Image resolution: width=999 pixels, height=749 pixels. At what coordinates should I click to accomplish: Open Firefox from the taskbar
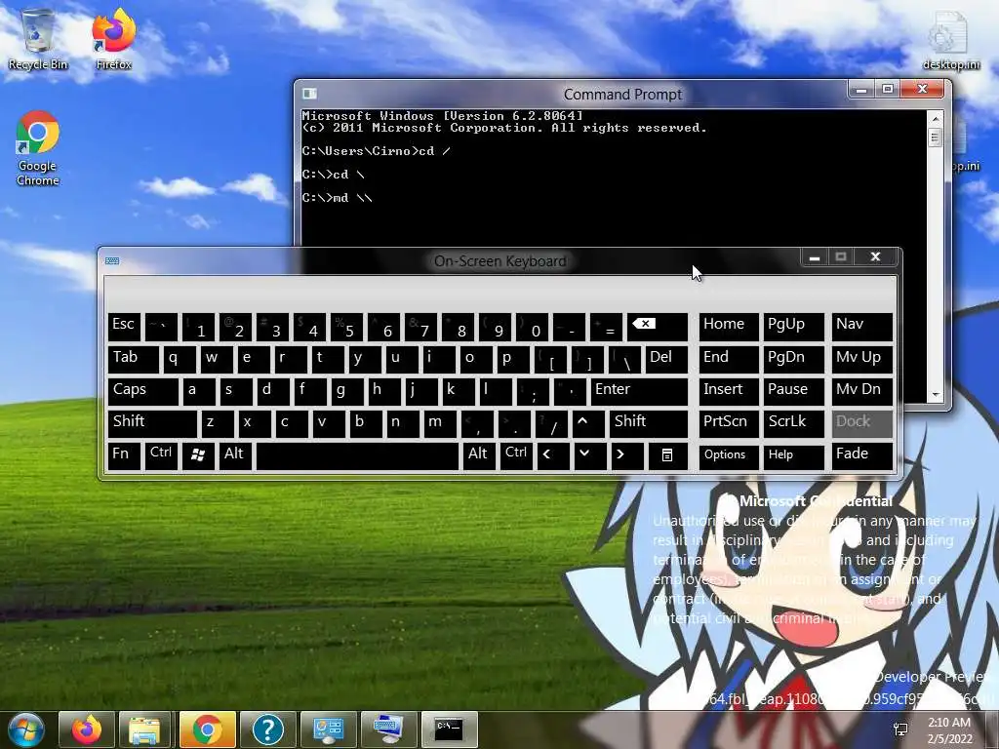[x=86, y=729]
